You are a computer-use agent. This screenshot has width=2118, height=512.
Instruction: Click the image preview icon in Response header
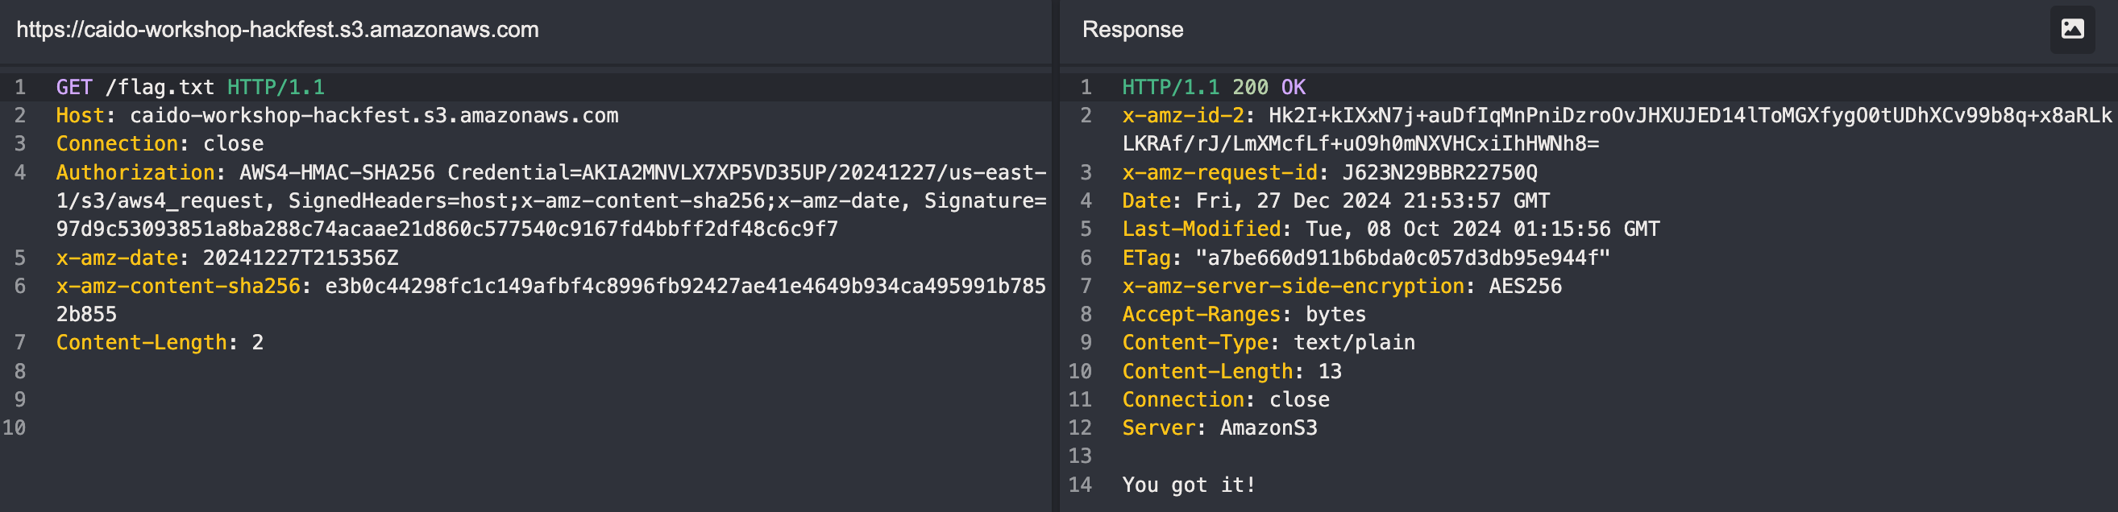pyautogui.click(x=2072, y=30)
